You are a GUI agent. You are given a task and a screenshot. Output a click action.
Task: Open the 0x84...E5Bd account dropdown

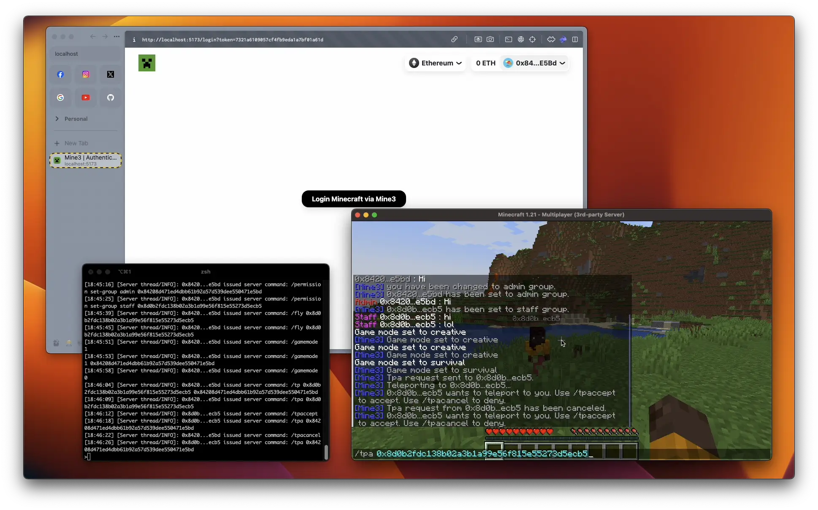pos(534,63)
